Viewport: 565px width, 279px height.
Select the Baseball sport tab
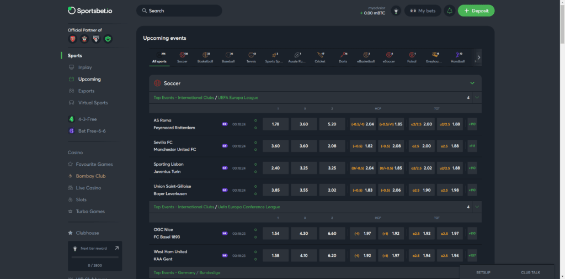tap(228, 57)
